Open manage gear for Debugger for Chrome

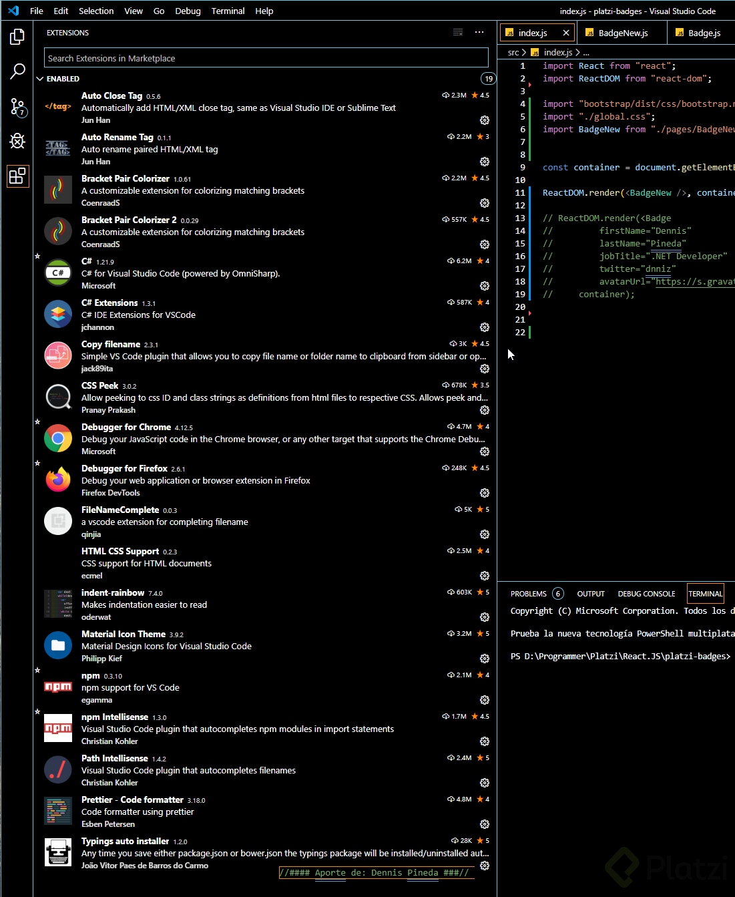point(485,452)
